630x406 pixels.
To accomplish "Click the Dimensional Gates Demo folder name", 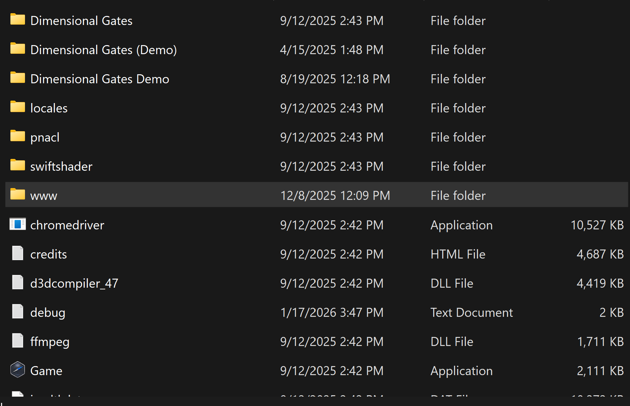I will tap(100, 79).
